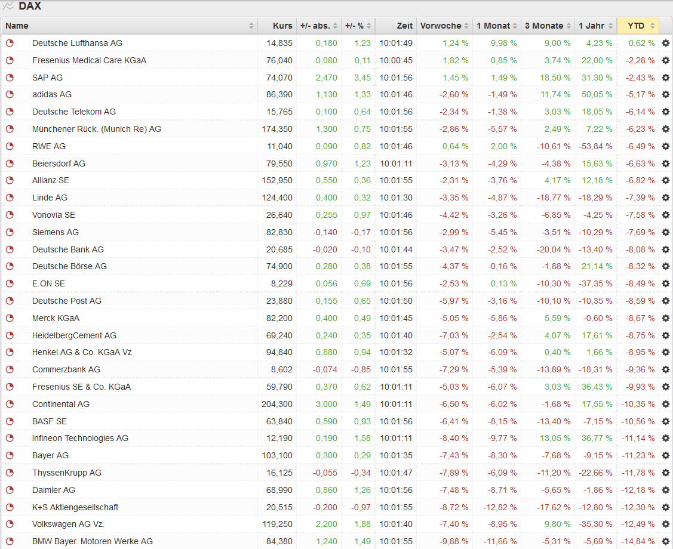Screen dimensions: 673x549
Task: Open the Fresenius Medical Care KGaA stock page
Action: [90, 60]
